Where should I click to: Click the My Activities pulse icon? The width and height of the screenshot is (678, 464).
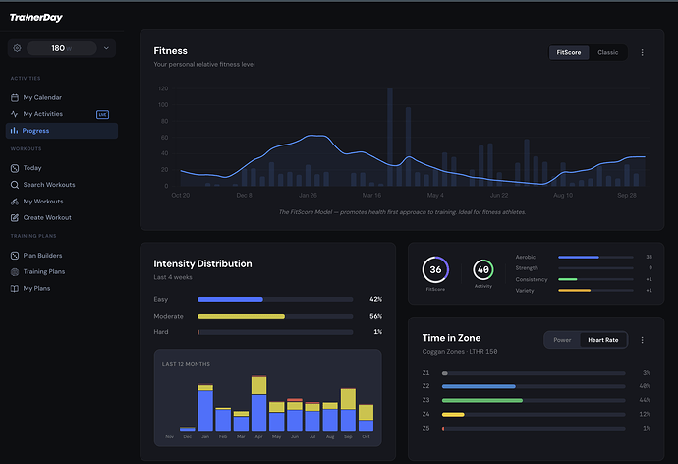pyautogui.click(x=15, y=114)
